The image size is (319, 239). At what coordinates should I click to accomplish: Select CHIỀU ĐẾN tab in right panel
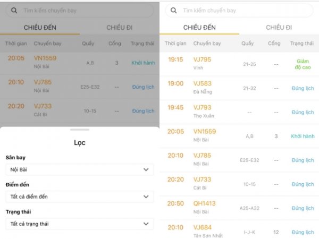(199, 28)
